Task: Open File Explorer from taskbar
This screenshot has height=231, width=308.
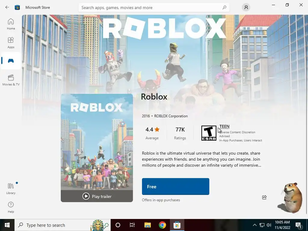Action: pyautogui.click(x=147, y=225)
